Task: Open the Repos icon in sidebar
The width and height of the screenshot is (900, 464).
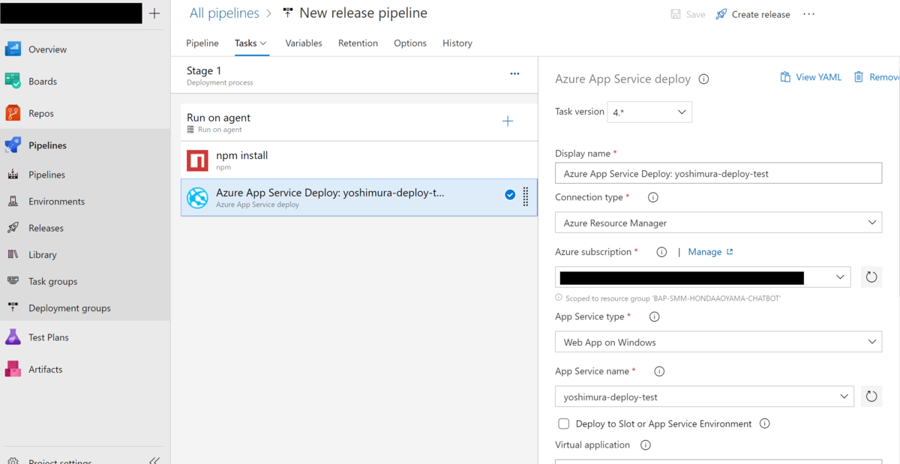Action: tap(13, 113)
